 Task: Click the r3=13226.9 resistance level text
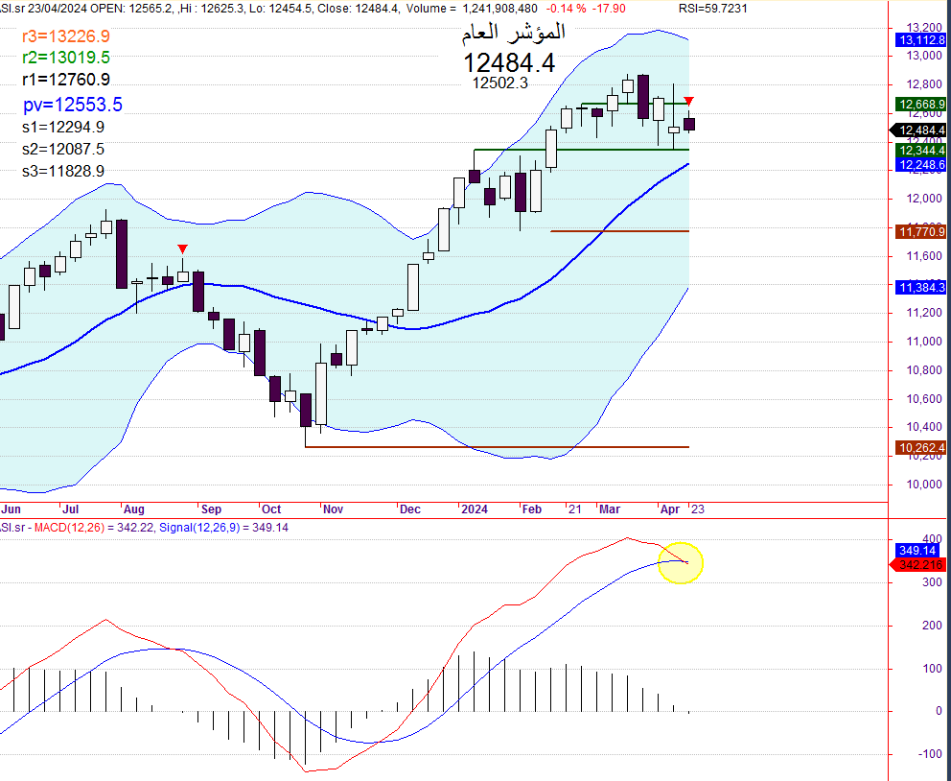[66, 36]
